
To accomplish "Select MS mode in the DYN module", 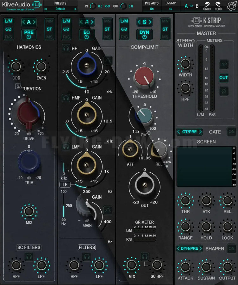I will (x=165, y=37).
